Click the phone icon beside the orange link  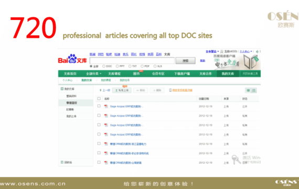click(x=170, y=90)
